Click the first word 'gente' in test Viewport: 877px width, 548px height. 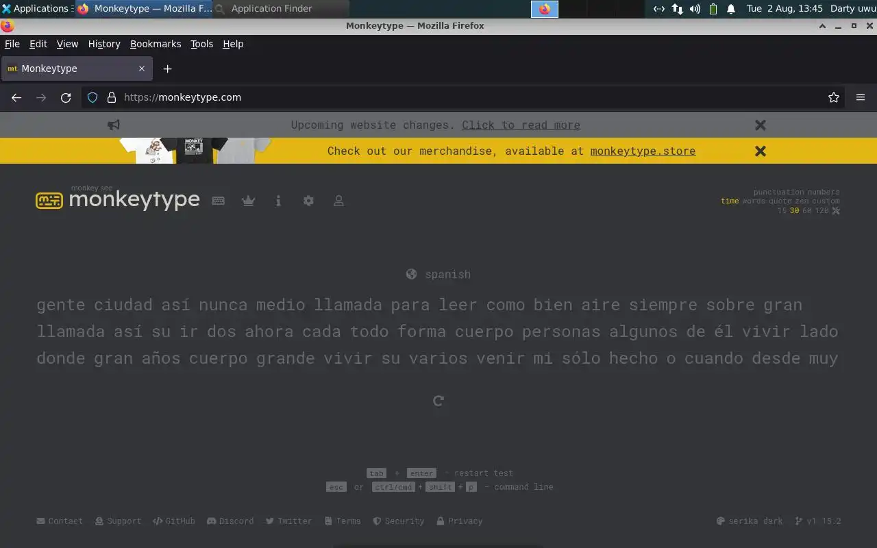pos(61,305)
